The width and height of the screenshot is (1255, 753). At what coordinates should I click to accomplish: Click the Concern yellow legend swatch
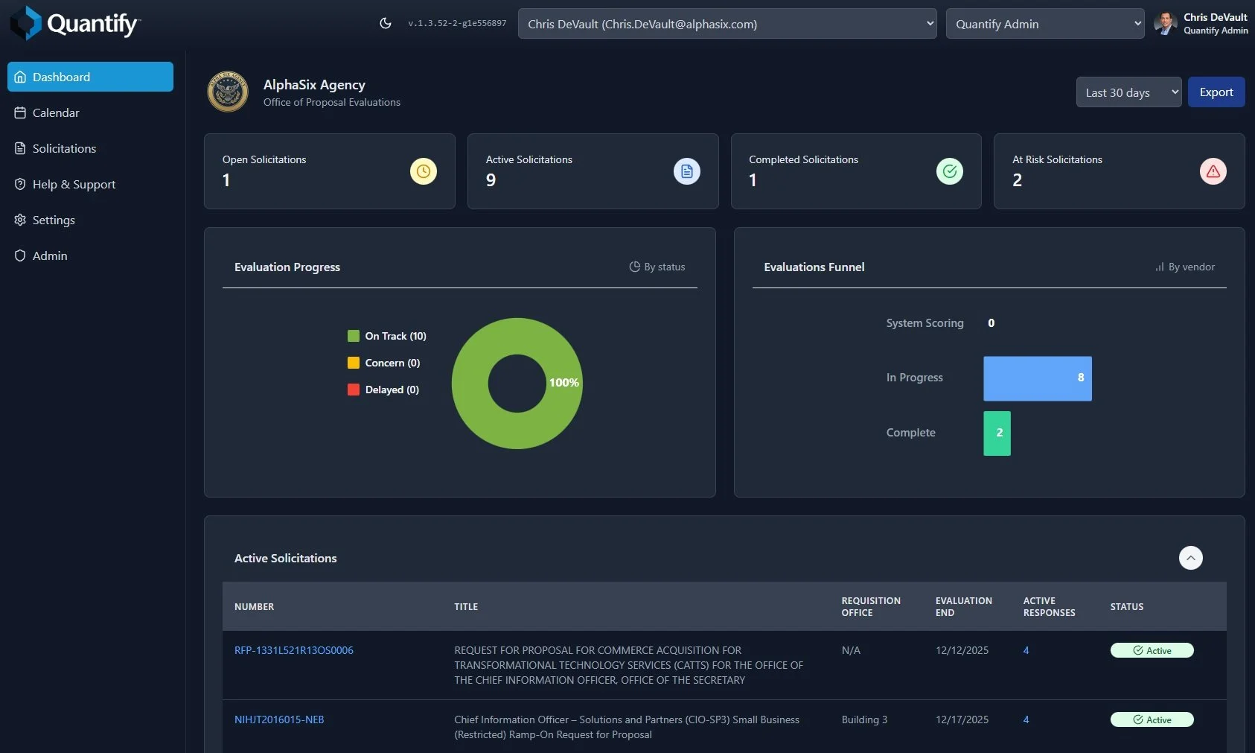354,363
